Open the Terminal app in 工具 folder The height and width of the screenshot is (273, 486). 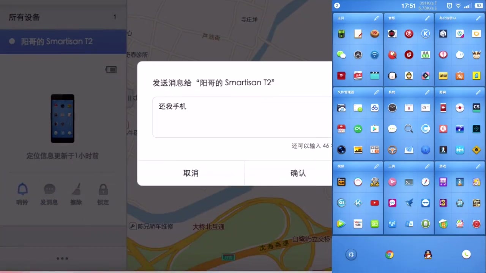pyautogui.click(x=409, y=182)
